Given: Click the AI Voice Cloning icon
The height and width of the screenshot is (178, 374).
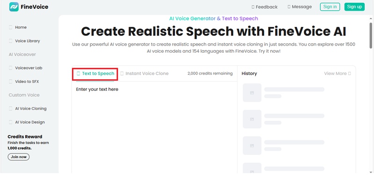Looking at the screenshot, I should click(10, 109).
